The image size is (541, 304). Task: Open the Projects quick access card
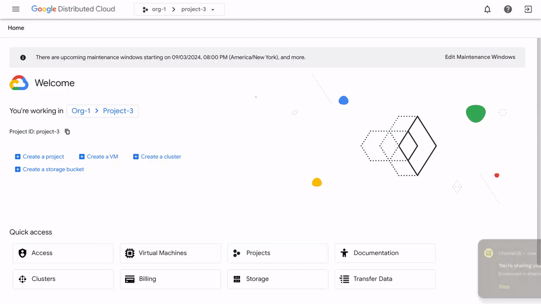(x=278, y=253)
